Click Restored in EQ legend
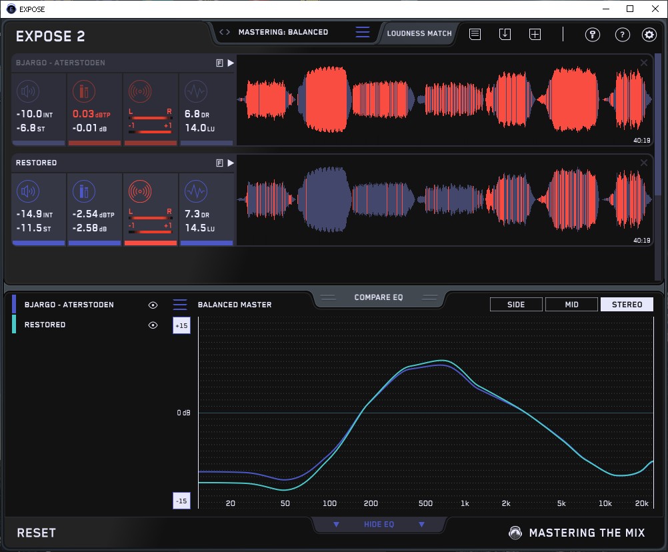This screenshot has width=668, height=552. pos(45,325)
